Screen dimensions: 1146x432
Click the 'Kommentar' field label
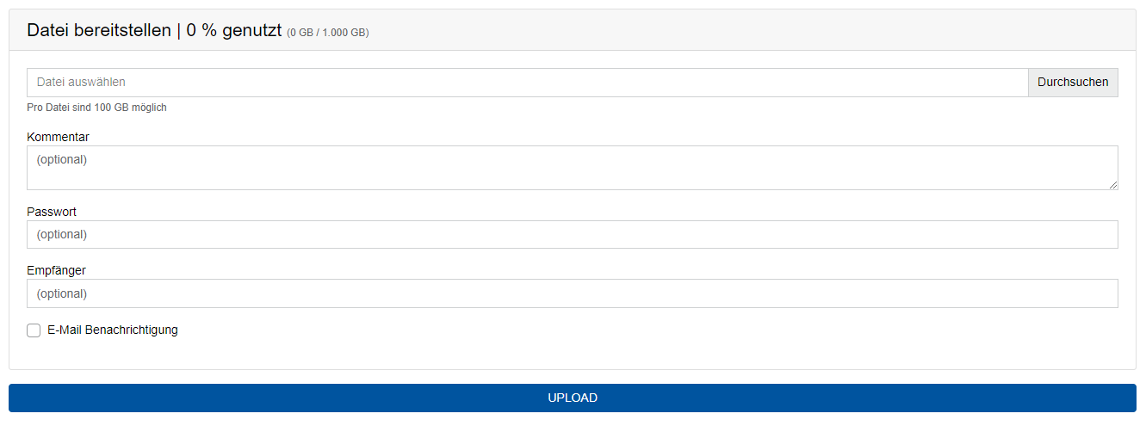pos(58,137)
